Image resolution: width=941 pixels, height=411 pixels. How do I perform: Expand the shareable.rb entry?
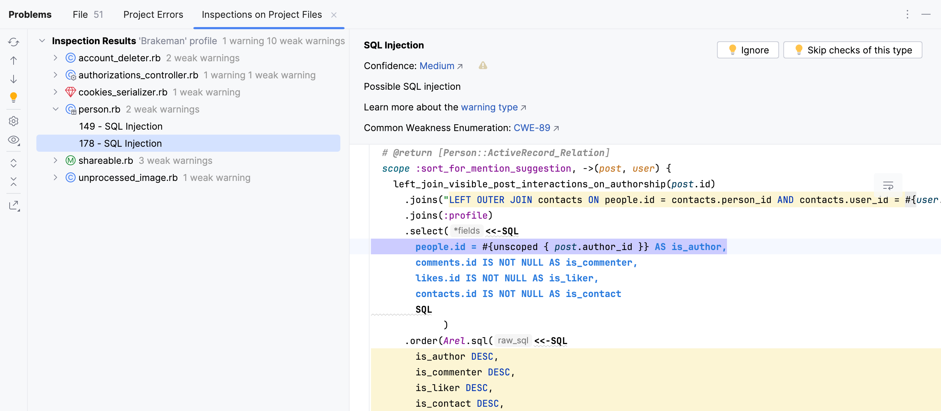(56, 161)
